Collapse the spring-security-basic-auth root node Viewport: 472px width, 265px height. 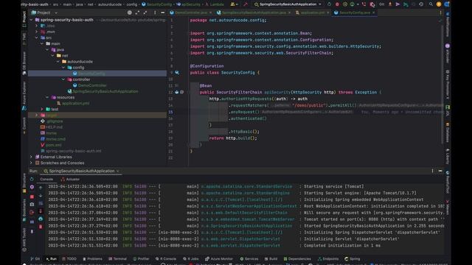click(31, 20)
